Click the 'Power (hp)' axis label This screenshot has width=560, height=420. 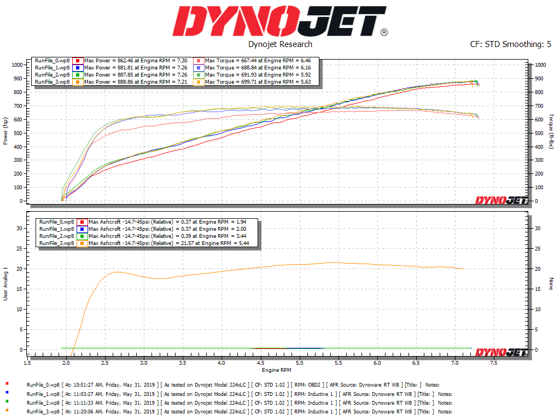(x=5, y=131)
